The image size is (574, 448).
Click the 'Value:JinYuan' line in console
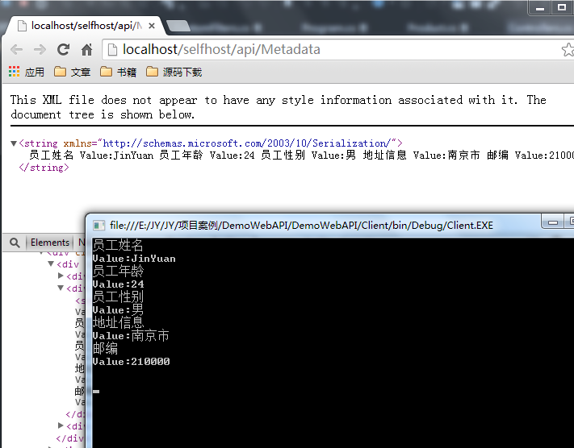pyautogui.click(x=134, y=259)
